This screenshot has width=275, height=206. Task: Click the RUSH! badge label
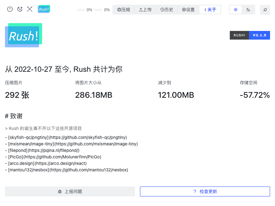click(x=239, y=35)
